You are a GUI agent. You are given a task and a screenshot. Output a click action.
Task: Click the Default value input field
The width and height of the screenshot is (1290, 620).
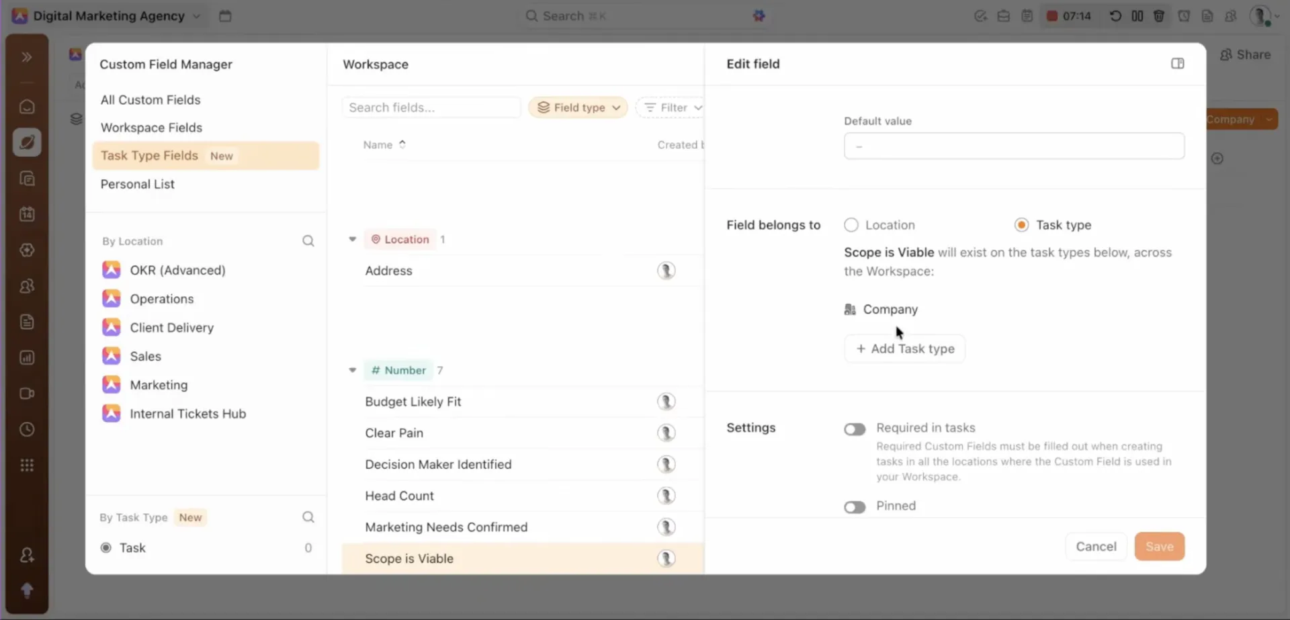pos(1014,146)
